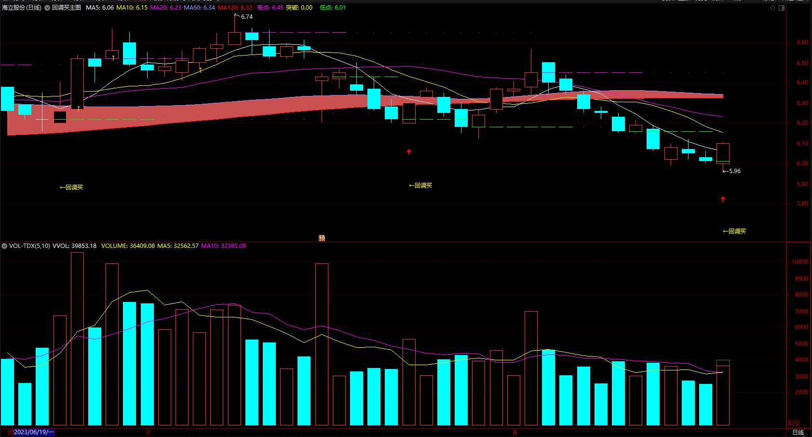Viewport: 812px width, 437px height.
Task: Click the 5.96 low price label
Action: [735, 171]
